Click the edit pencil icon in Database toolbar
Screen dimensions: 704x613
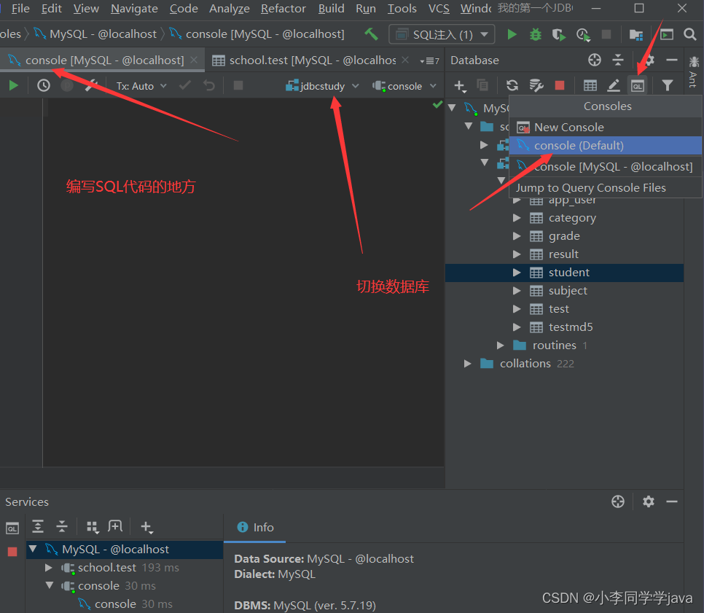(x=614, y=85)
